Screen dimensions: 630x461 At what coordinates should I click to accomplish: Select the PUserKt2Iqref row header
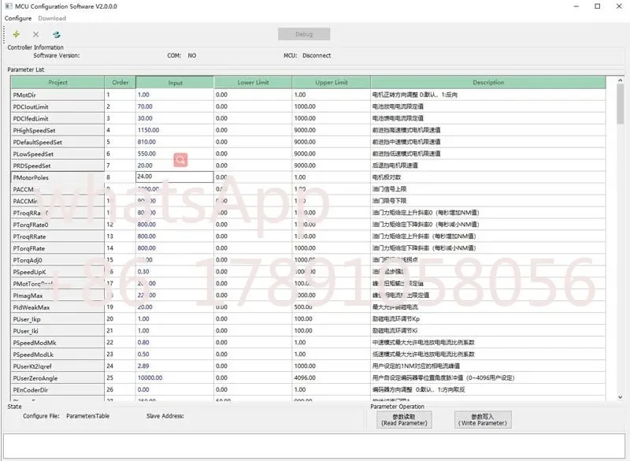(57, 366)
